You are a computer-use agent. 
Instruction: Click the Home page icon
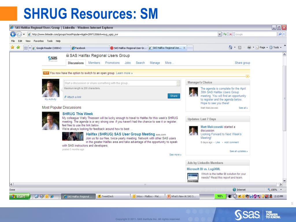pos(230,47)
